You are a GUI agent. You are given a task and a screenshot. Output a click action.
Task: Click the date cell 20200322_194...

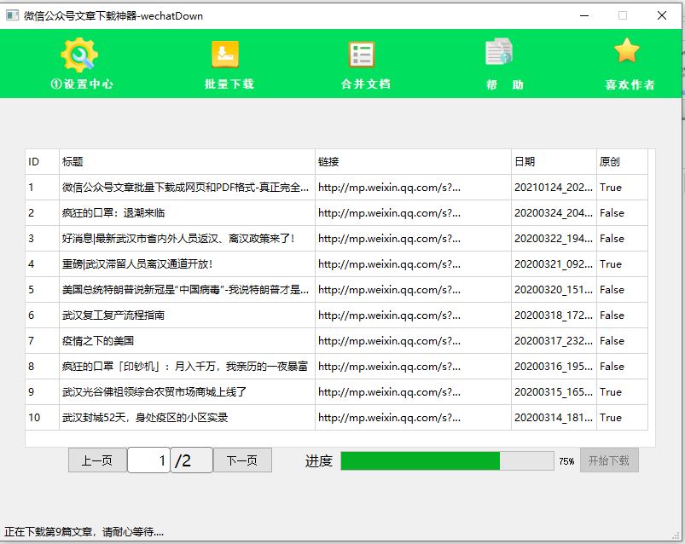tap(554, 239)
